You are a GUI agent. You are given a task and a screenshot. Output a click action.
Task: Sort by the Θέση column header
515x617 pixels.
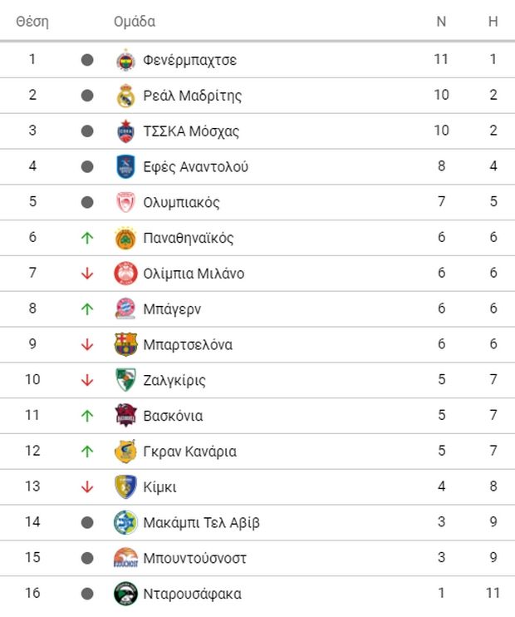coord(32,22)
